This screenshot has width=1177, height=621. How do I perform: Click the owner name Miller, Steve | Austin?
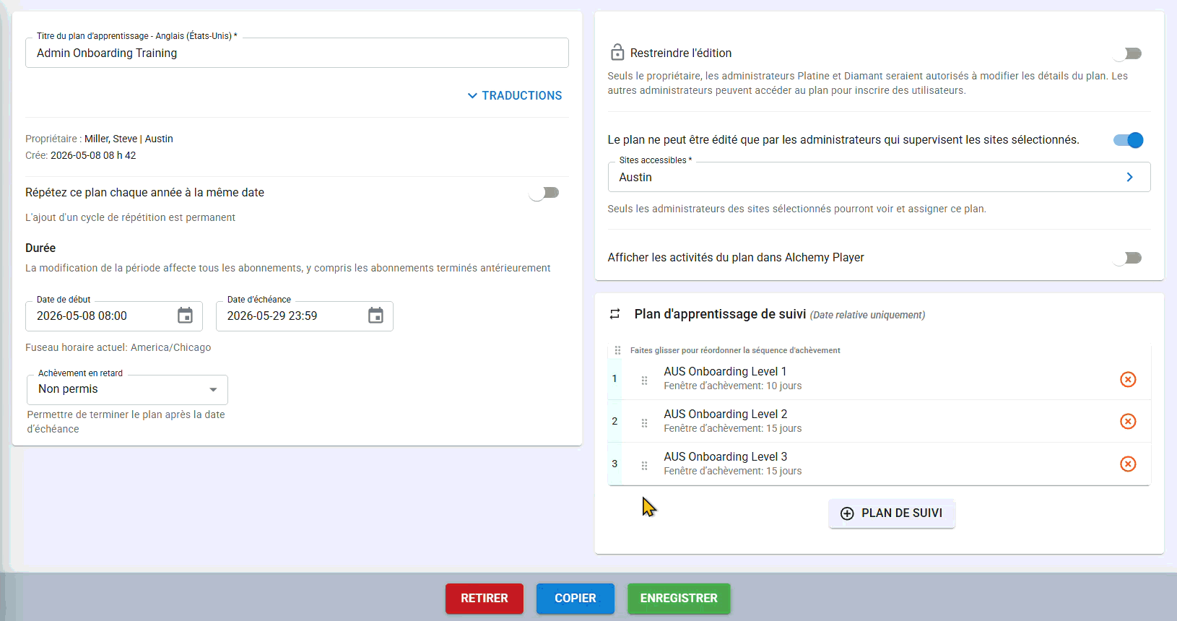129,139
